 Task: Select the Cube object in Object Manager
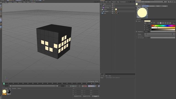tap(105, 13)
